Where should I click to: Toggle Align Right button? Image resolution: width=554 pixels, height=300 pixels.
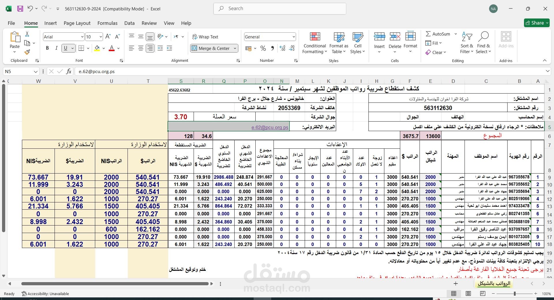[150, 48]
